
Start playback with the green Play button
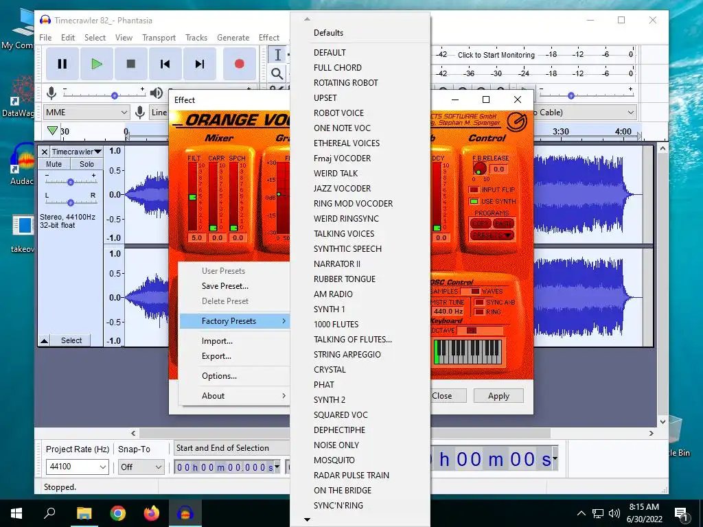pyautogui.click(x=96, y=64)
